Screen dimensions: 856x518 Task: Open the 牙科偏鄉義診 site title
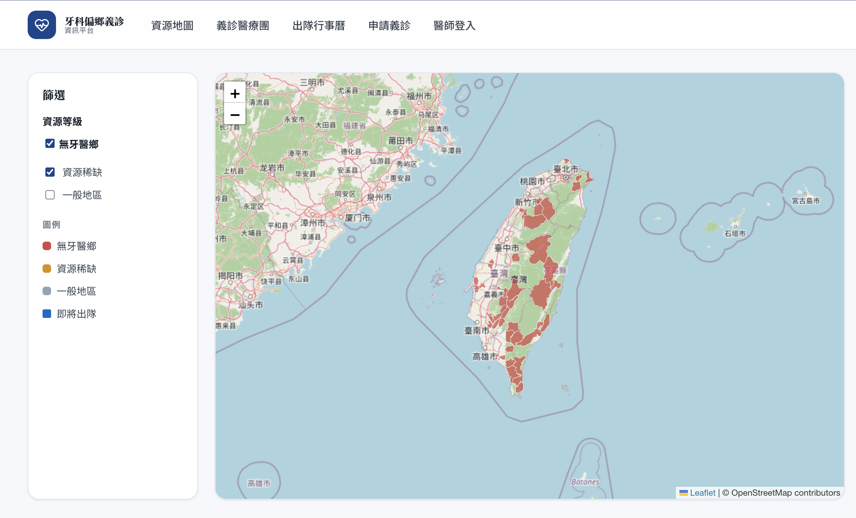coord(94,21)
